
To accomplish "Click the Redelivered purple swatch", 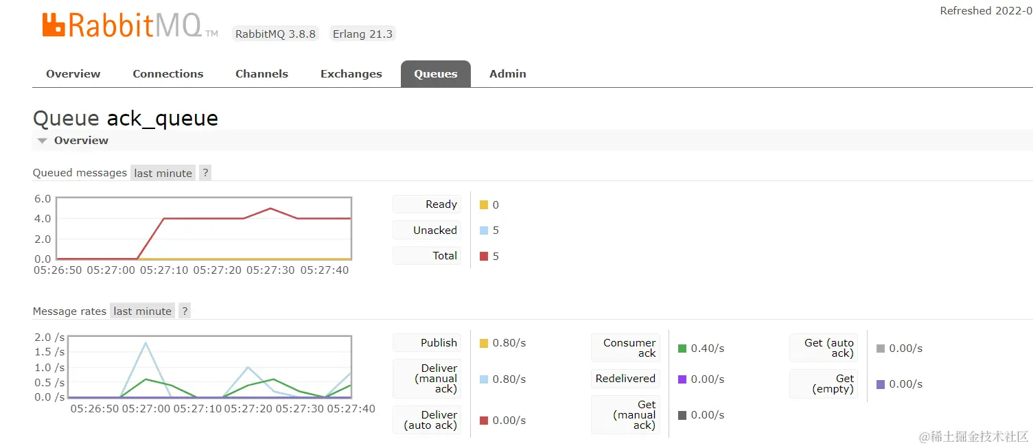I will [x=682, y=379].
